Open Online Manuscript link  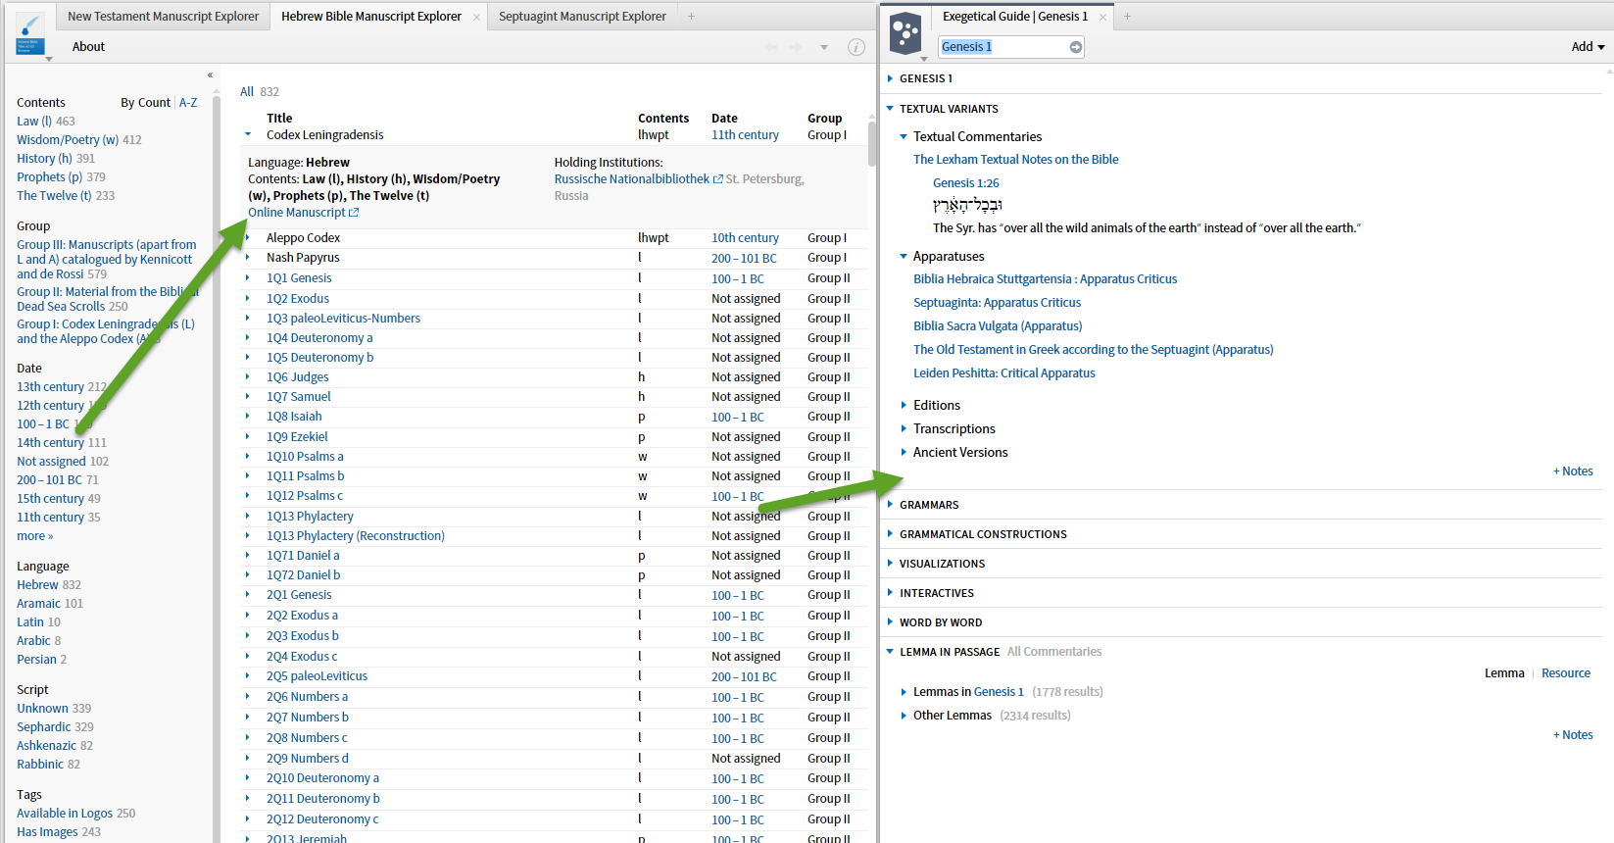click(297, 213)
